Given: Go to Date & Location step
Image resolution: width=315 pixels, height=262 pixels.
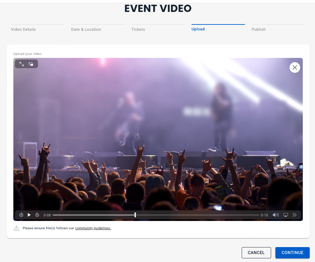Looking at the screenshot, I should coord(86,29).
